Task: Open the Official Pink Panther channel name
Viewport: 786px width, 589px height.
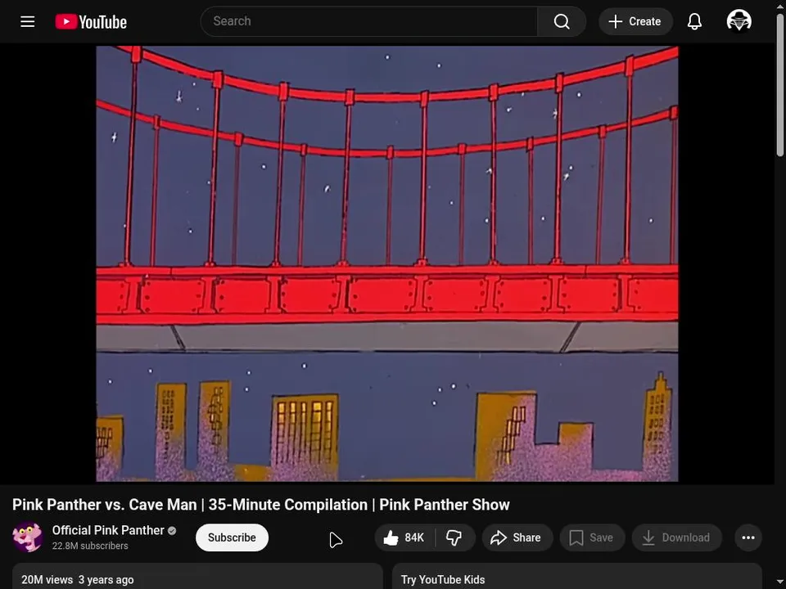Action: 108,530
